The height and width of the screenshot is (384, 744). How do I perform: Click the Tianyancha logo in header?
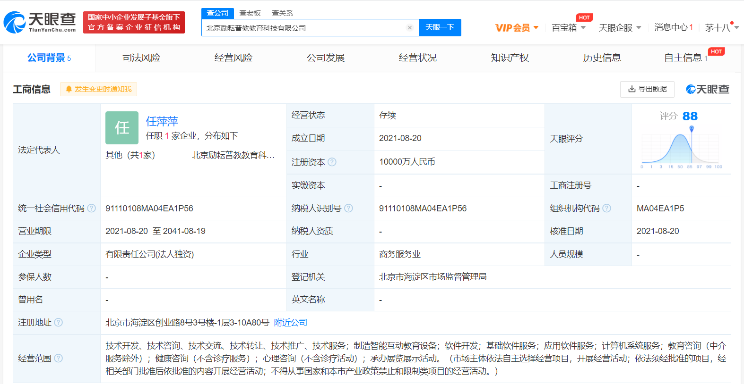point(40,22)
